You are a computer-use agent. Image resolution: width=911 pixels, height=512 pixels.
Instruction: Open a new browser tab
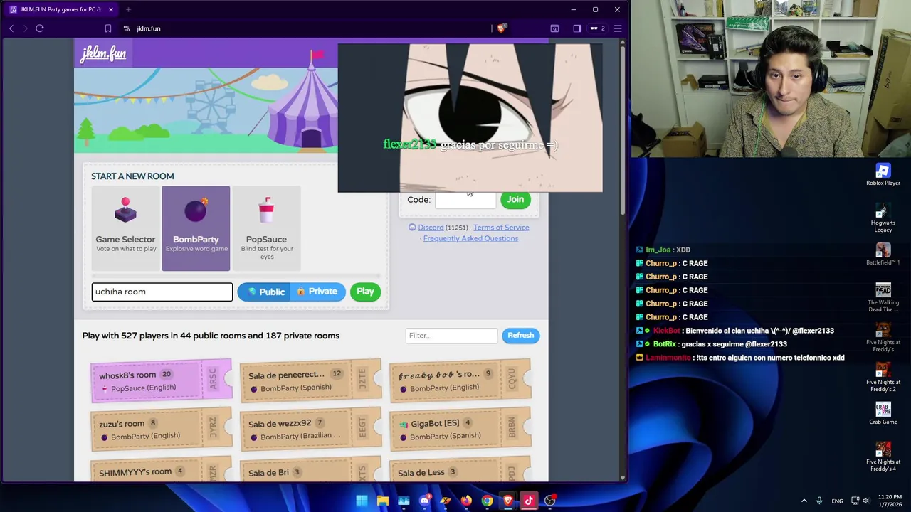pos(128,9)
